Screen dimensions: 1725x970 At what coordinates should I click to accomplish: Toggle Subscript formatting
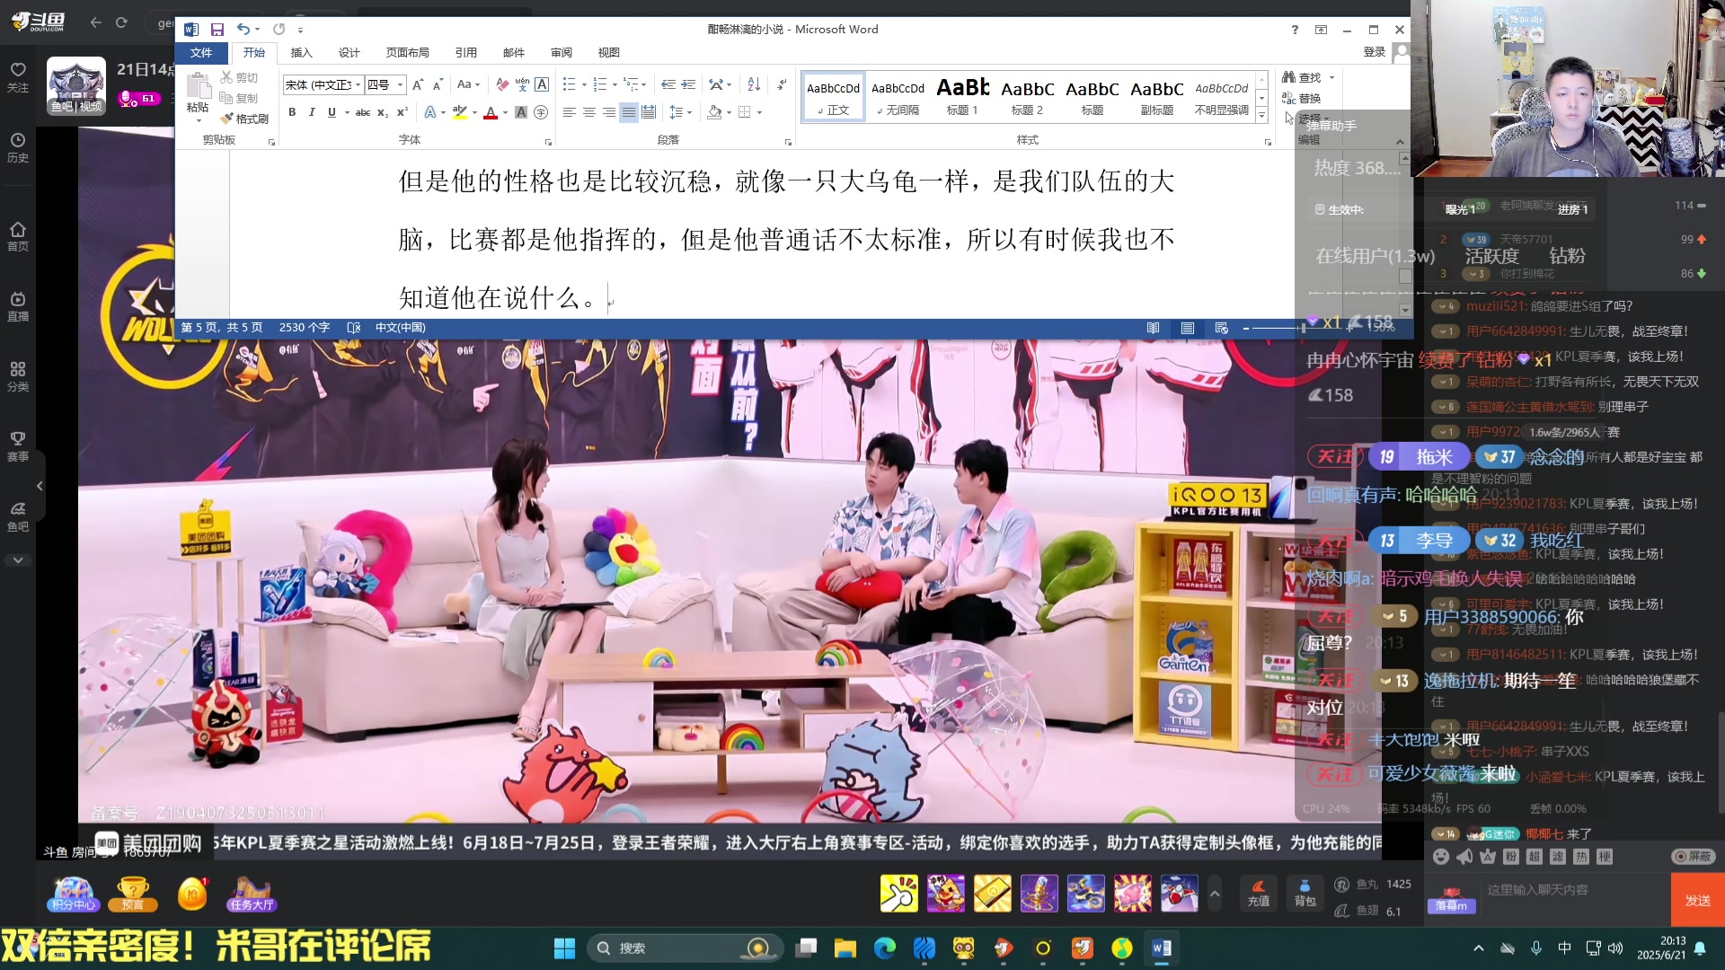pyautogui.click(x=383, y=112)
